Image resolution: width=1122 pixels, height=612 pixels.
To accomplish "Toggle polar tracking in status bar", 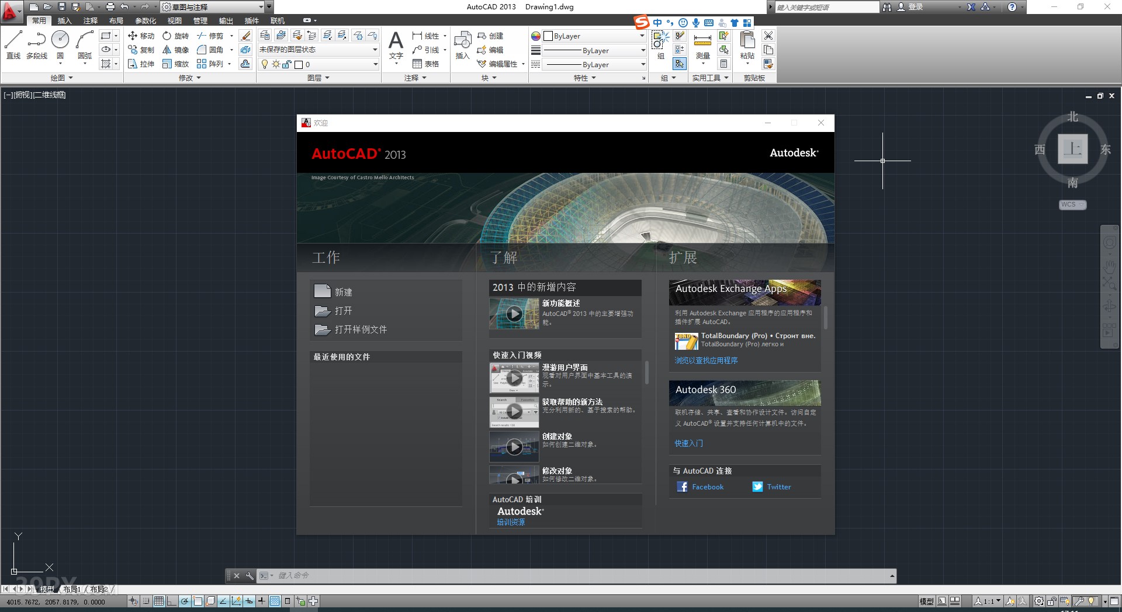I will tap(184, 601).
